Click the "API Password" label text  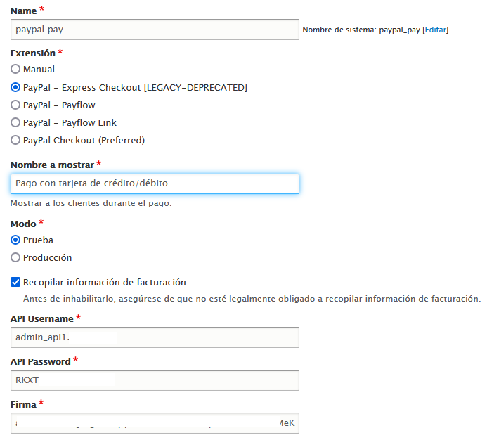tap(40, 361)
